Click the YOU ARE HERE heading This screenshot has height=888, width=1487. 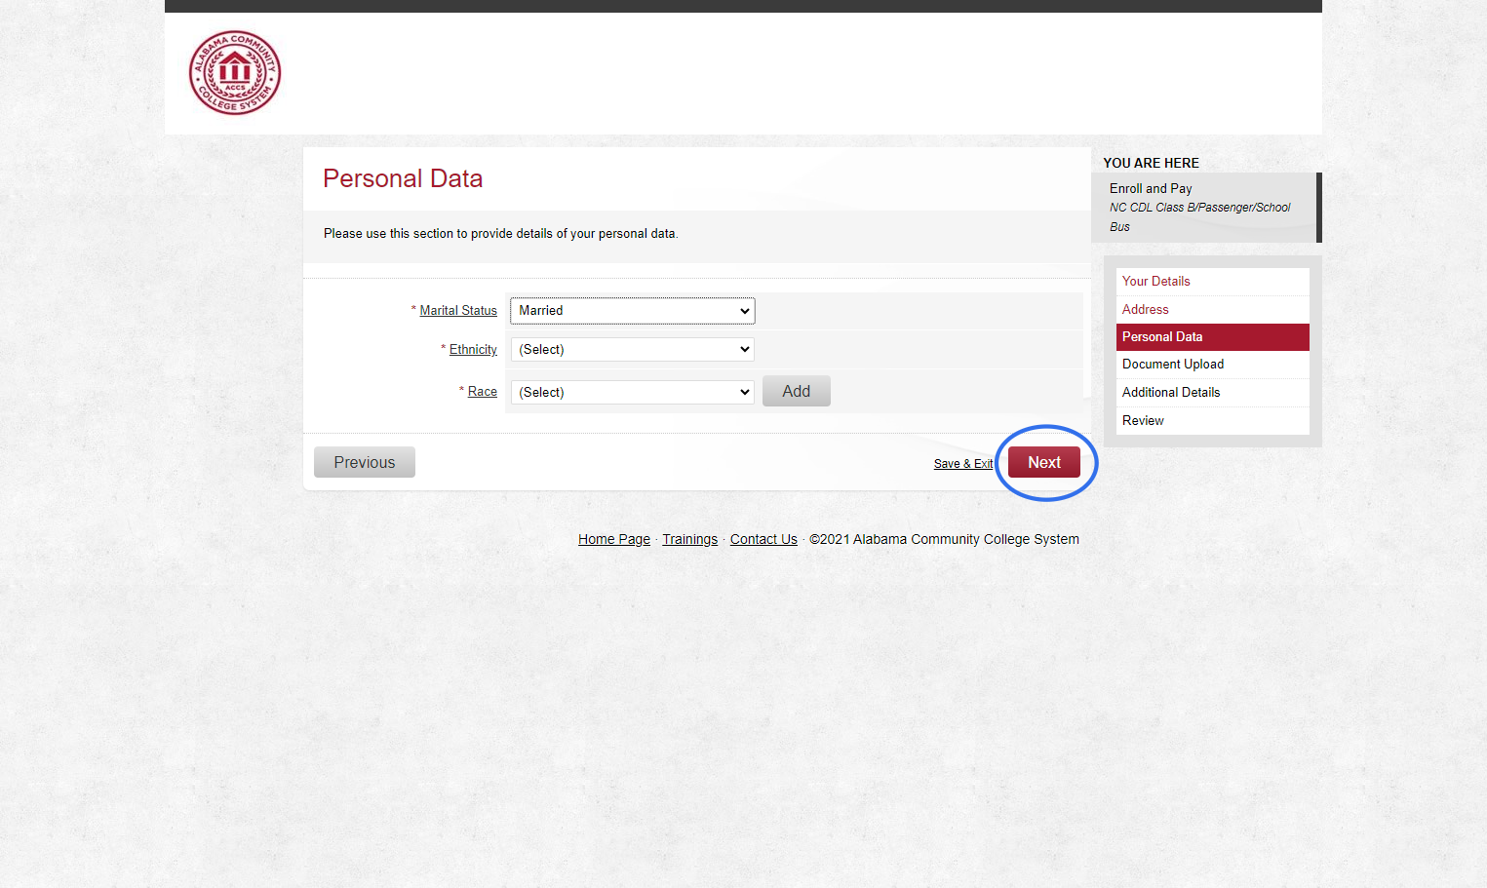[x=1152, y=163]
